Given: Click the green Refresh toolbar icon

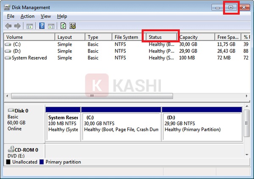Looking at the screenshot, I should 63,26.
